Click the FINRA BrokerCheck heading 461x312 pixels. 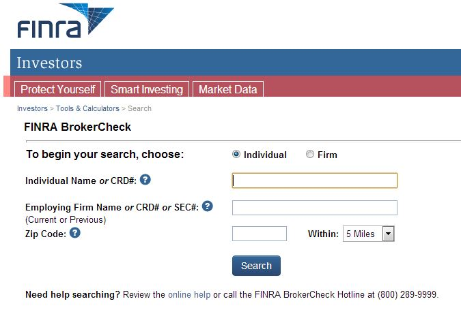tap(77, 127)
